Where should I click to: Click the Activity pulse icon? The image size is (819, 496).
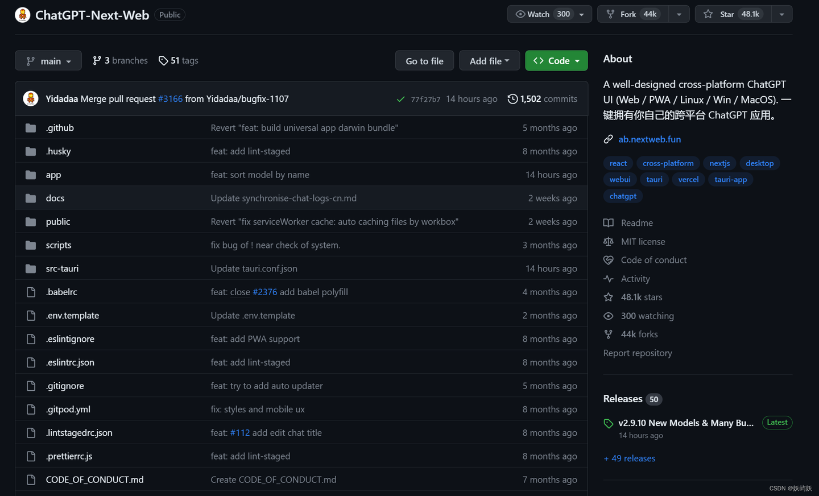click(x=608, y=279)
